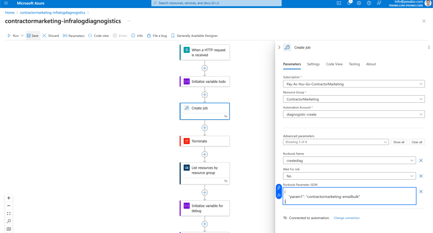Open Cloud Shell from the top bar
The width and height of the screenshot is (433, 233).
(x=339, y=3)
